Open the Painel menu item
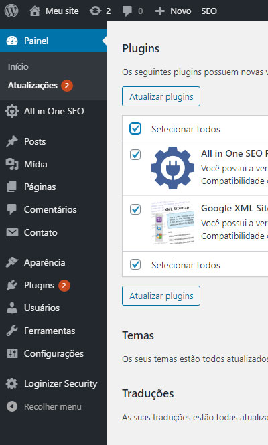 [x=54, y=41]
